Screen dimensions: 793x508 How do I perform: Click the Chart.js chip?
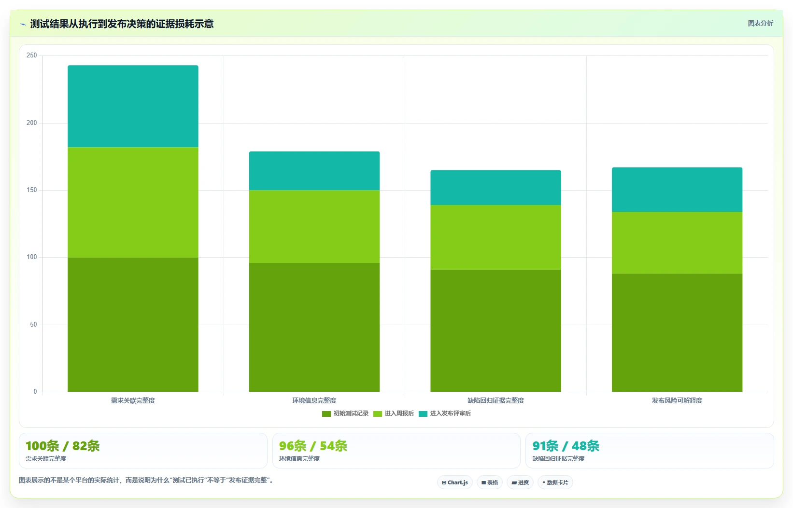(455, 482)
